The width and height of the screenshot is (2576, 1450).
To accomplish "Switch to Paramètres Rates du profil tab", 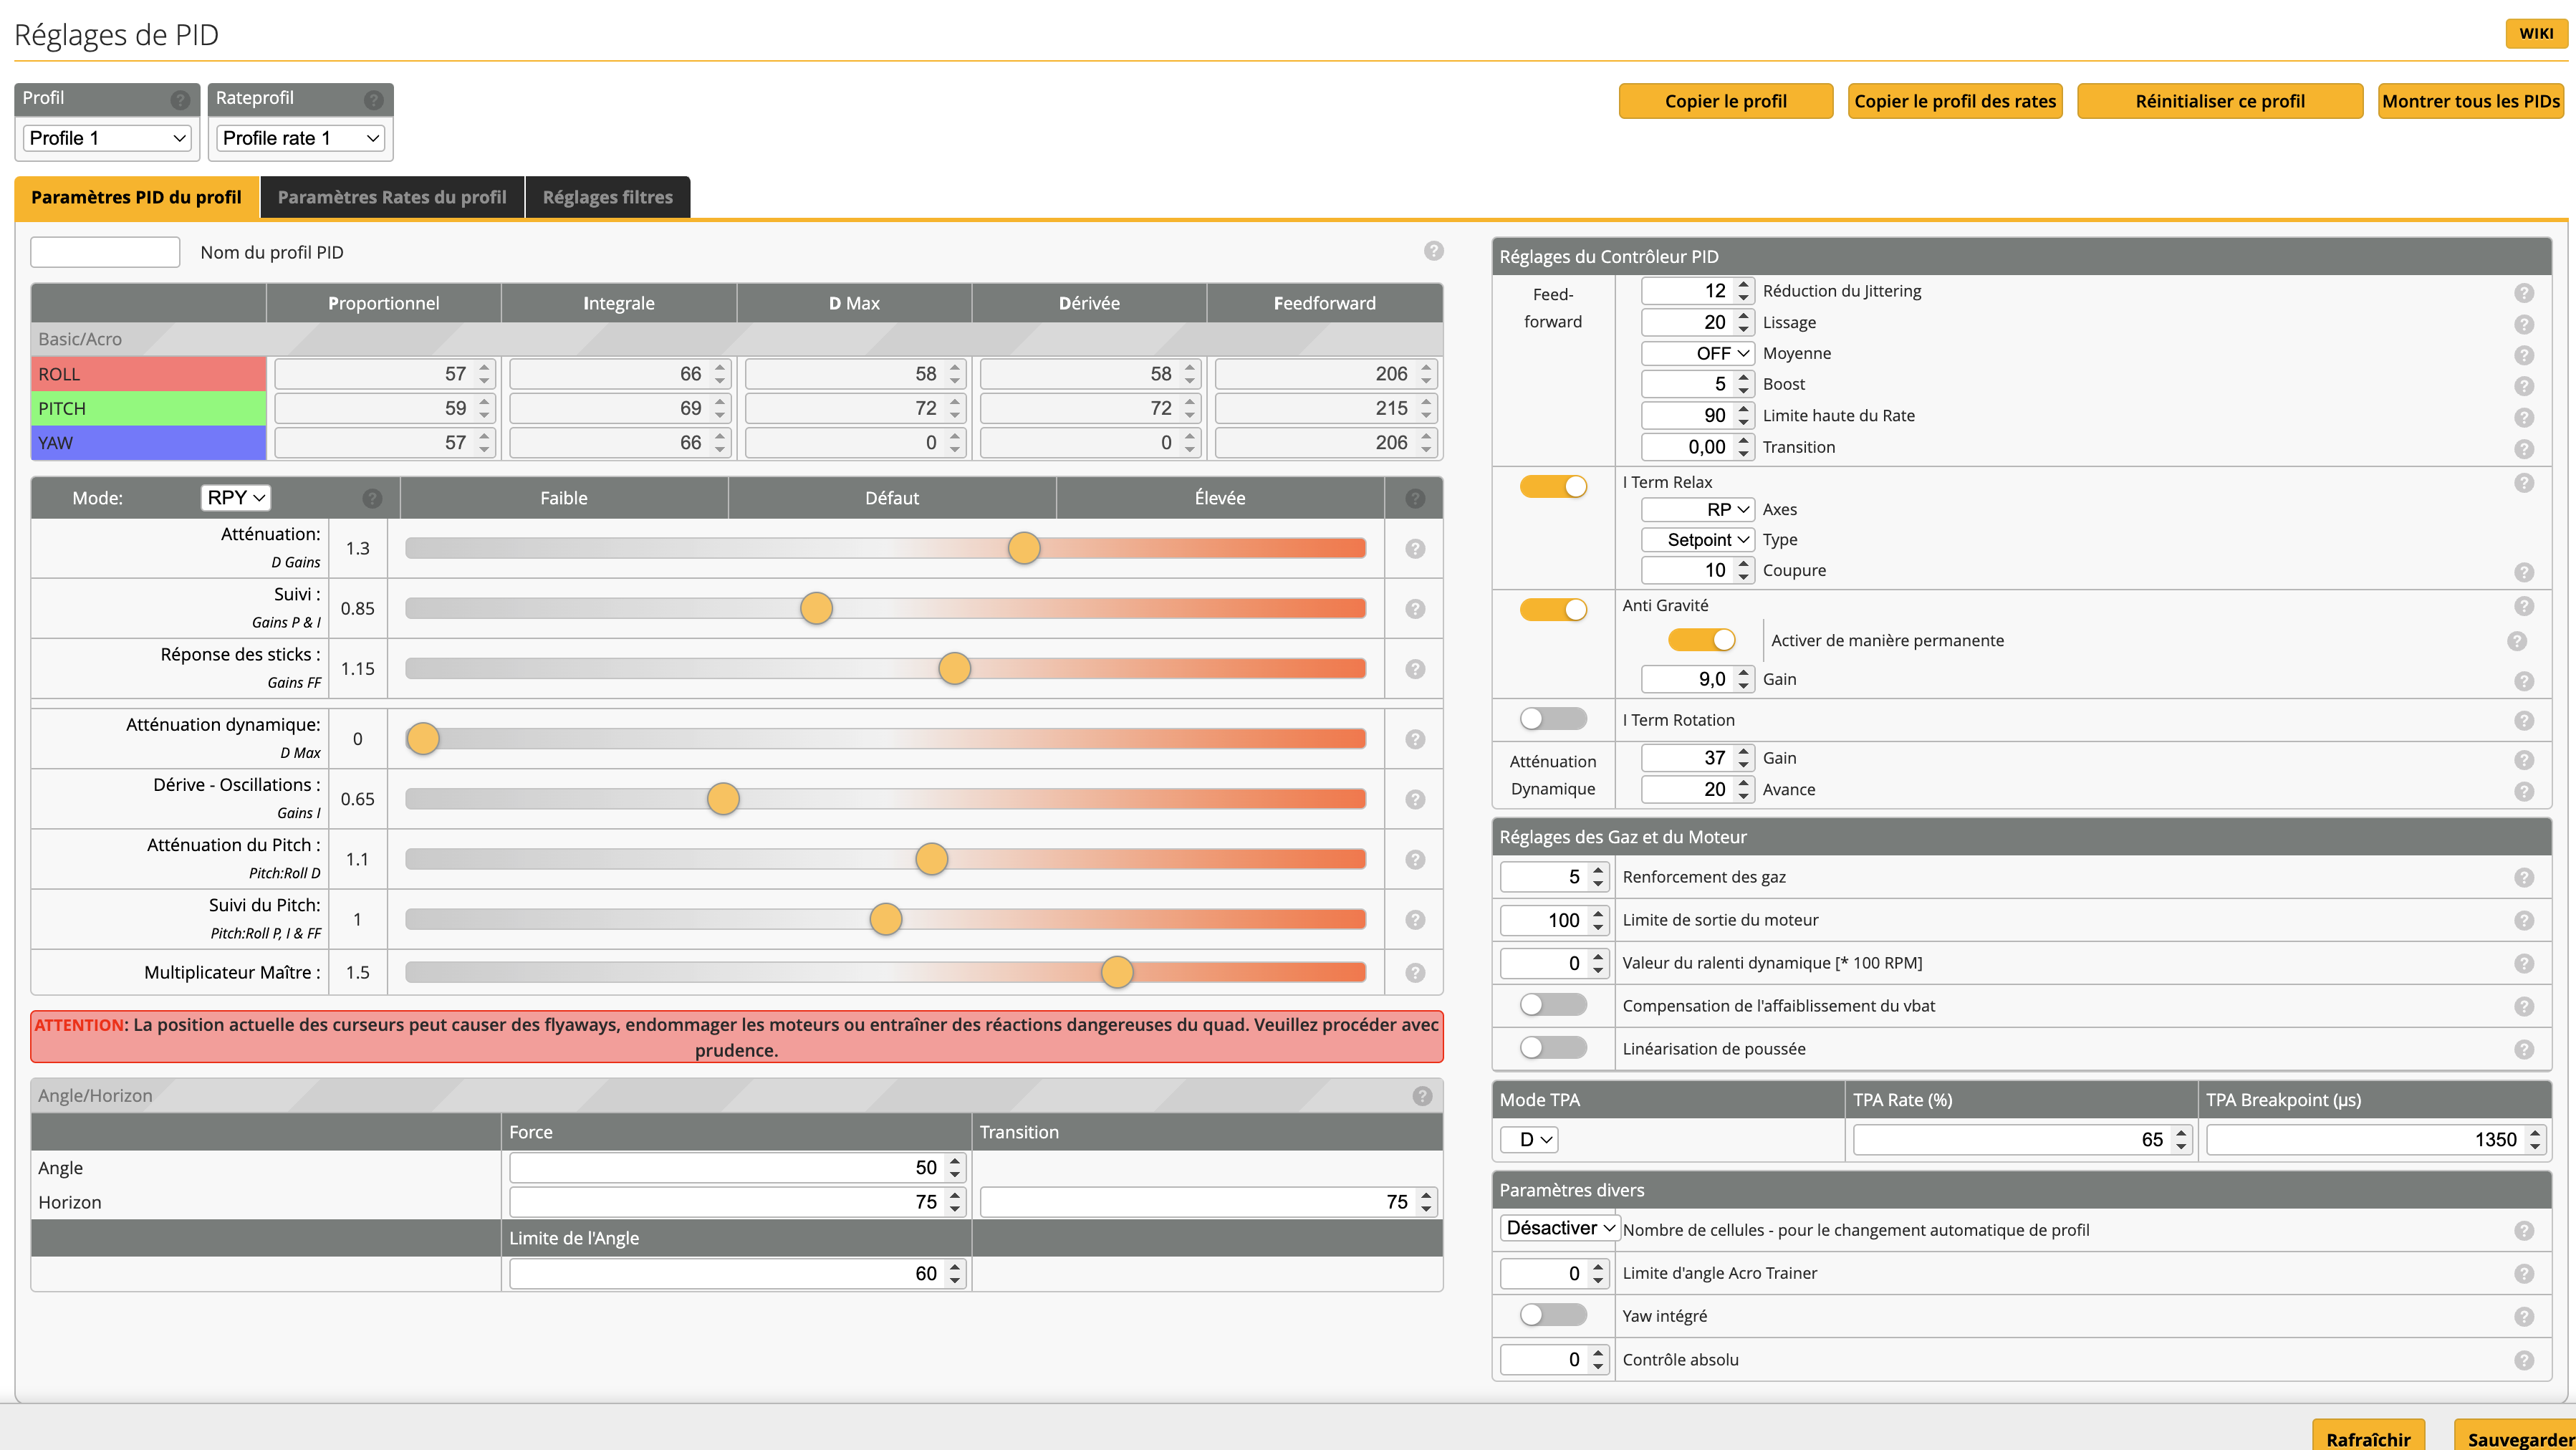I will 392,197.
